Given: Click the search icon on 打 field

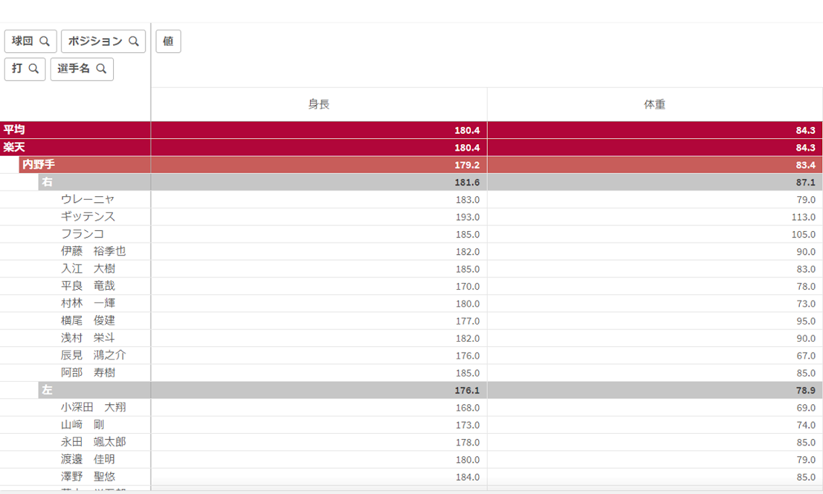Looking at the screenshot, I should tap(33, 69).
